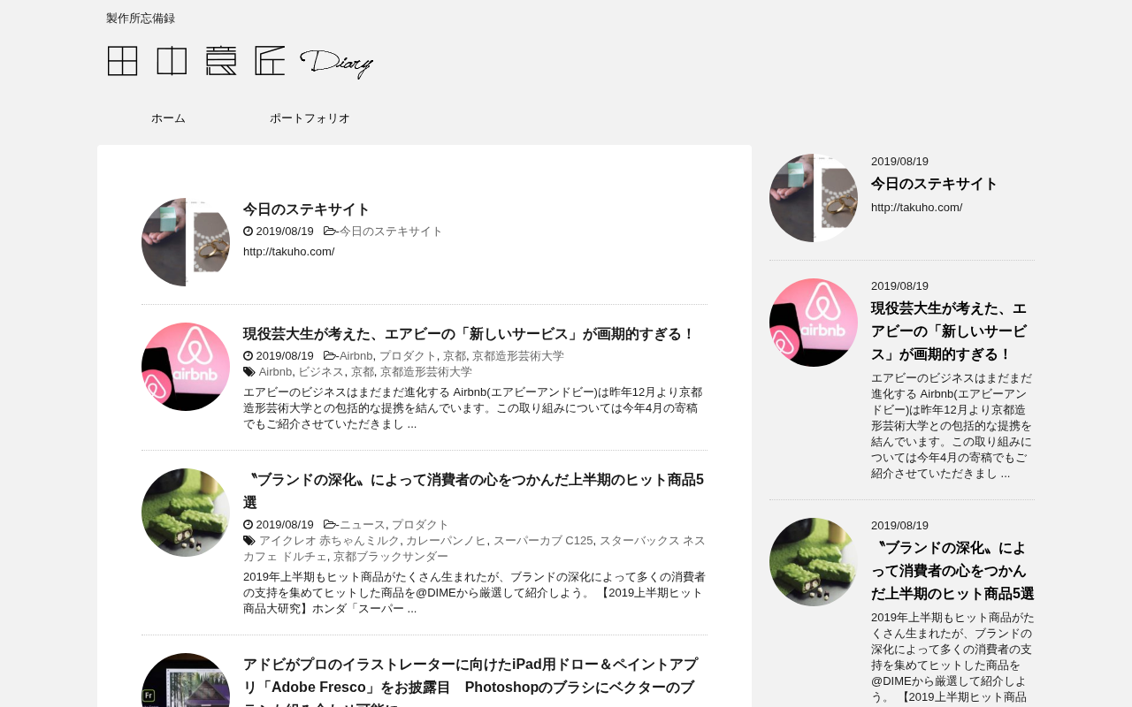1132x707 pixels.
Task: Open the Adobe Fresco article title
Action: click(470, 681)
